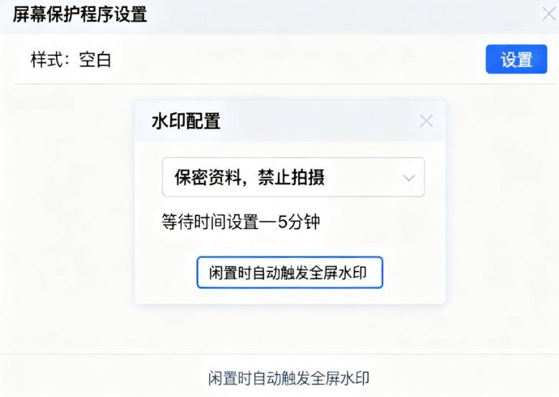Click the 样式 row beside 设置 button
This screenshot has height=397, width=559.
[287, 60]
